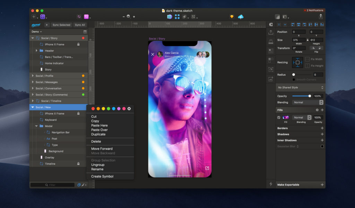The height and width of the screenshot is (208, 355).
Task: Toggle size proportion lock
Action: point(308,40)
